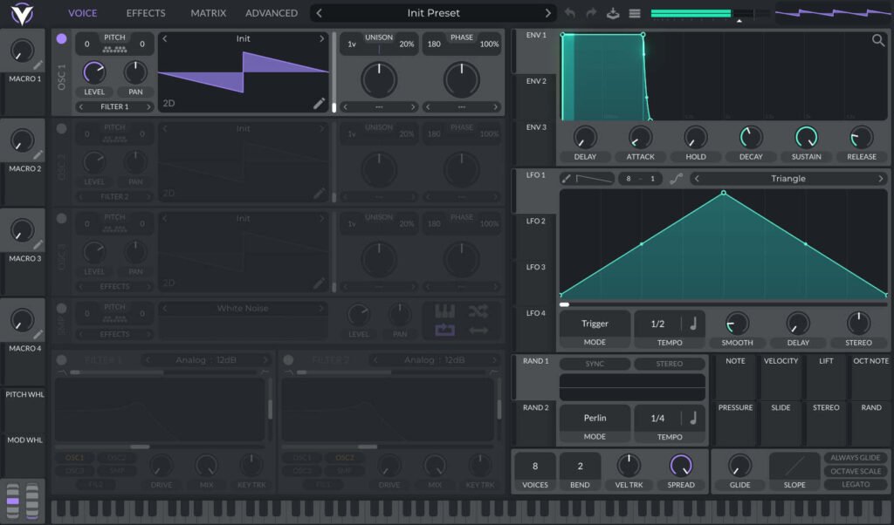Open the White Noise sample selector

[x=243, y=308]
